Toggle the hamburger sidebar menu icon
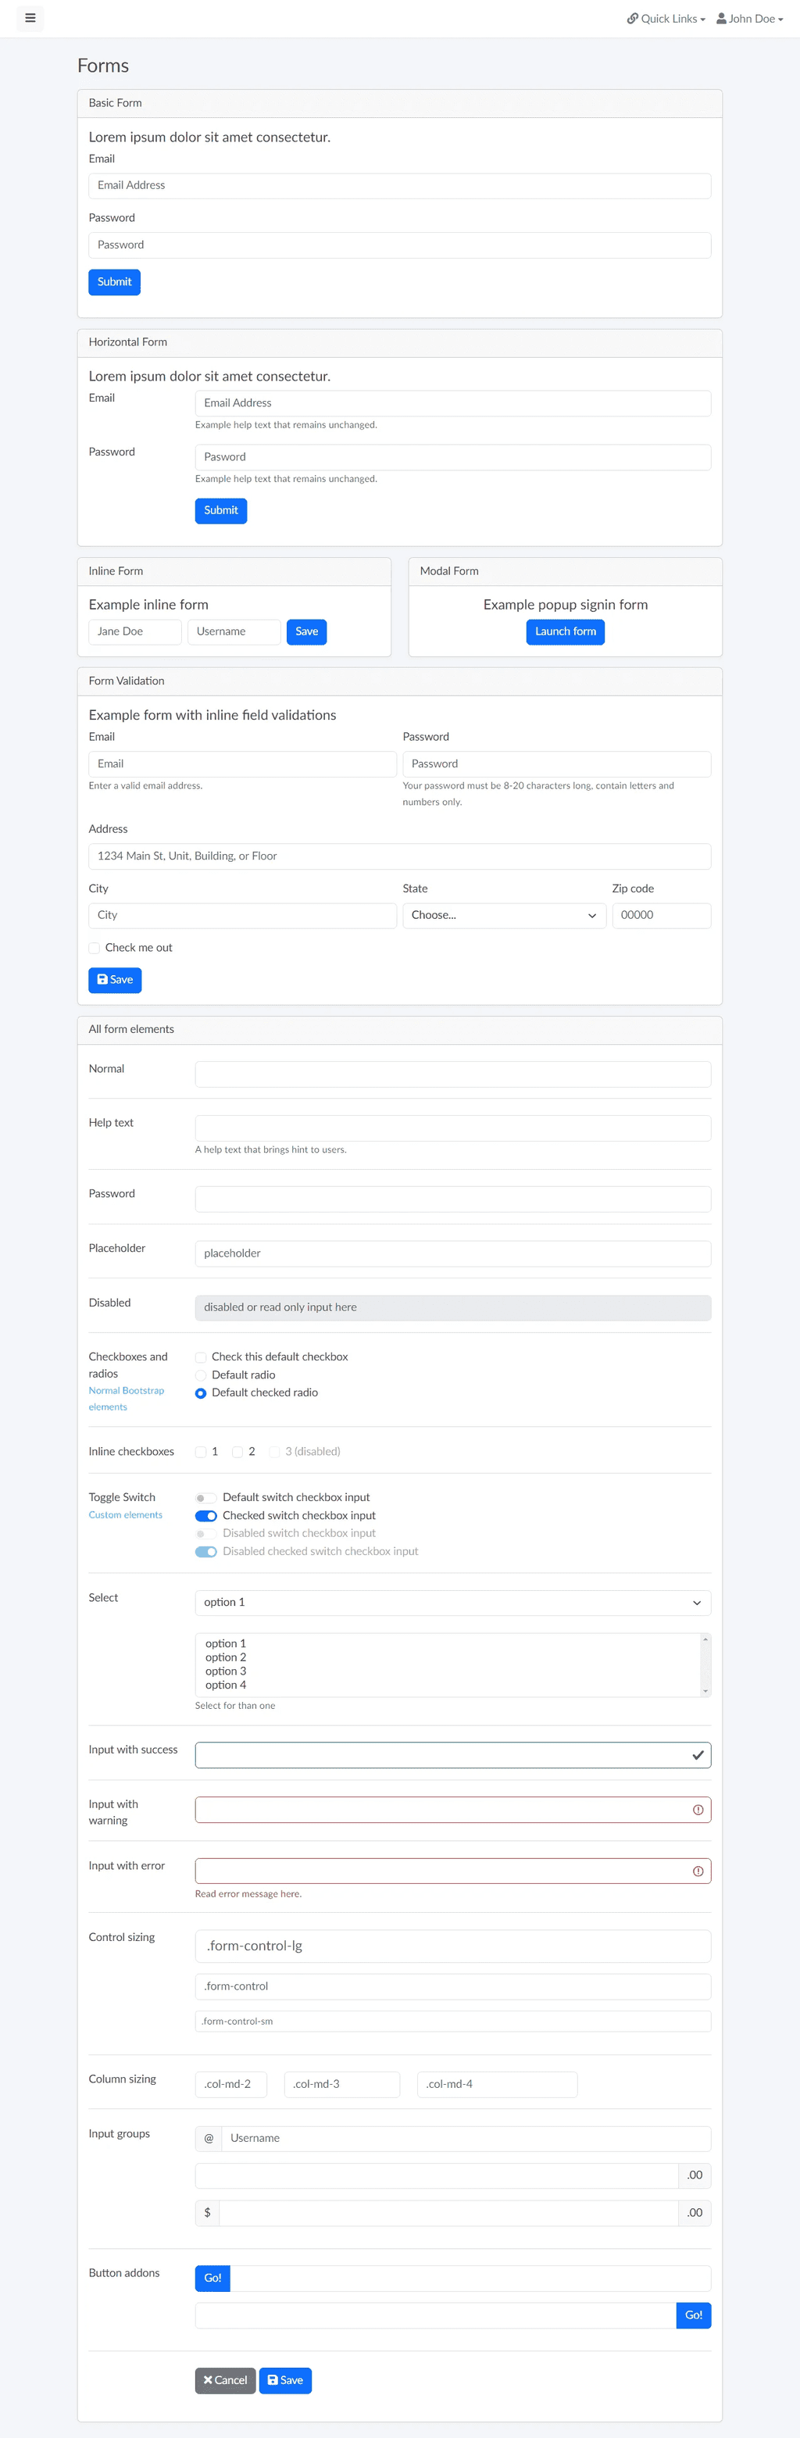This screenshot has height=2438, width=800. 30,18
